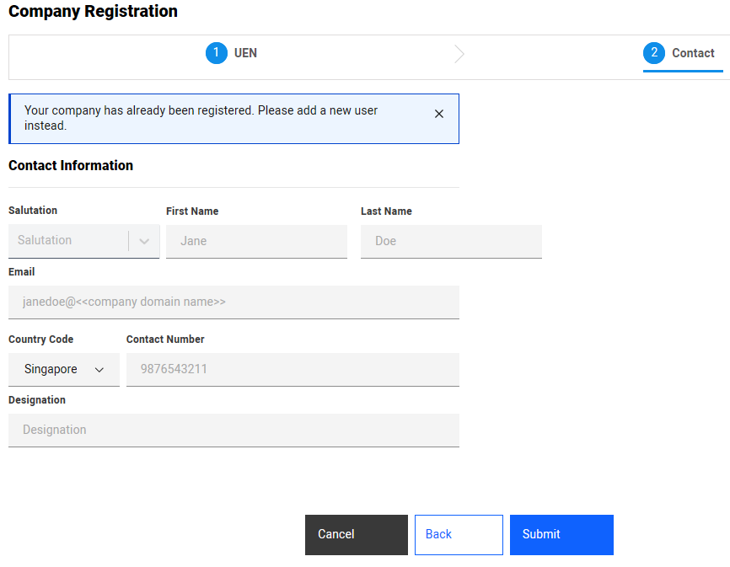Click the 'Your company has already been registered' message
This screenshot has width=730, height=567.
click(201, 118)
